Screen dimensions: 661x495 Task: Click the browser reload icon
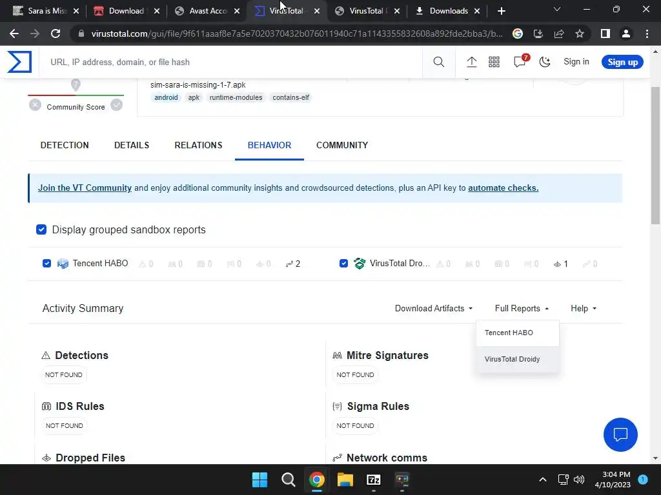(56, 34)
